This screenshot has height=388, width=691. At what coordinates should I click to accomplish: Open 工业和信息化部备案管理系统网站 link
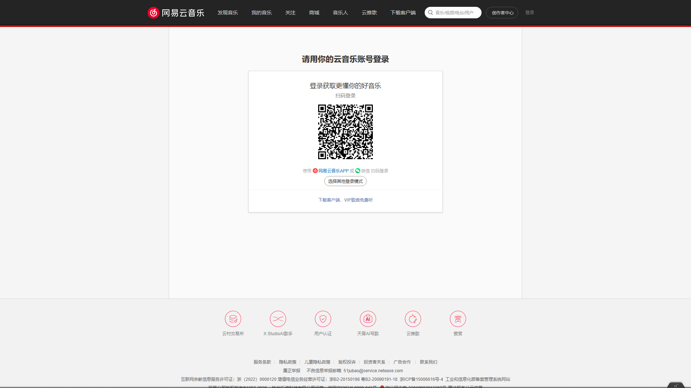(478, 379)
